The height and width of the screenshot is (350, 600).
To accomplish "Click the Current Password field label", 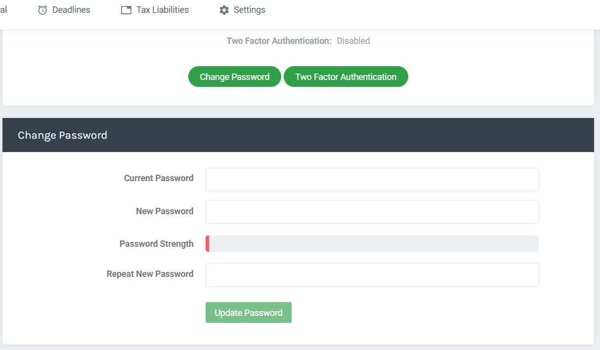I will [x=158, y=178].
